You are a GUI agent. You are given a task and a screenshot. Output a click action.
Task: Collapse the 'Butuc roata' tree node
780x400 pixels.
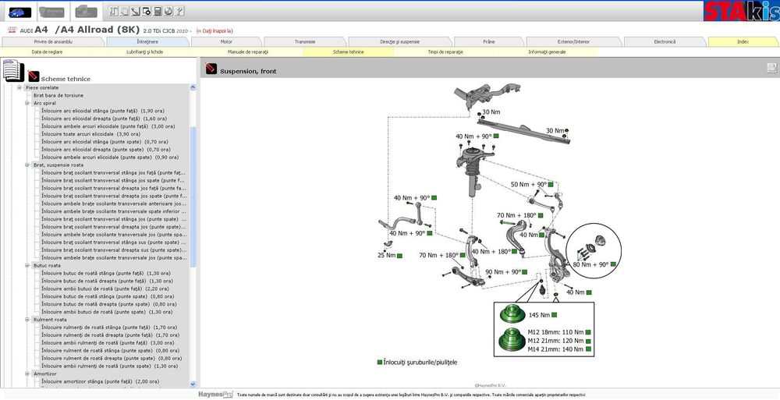[27, 266]
